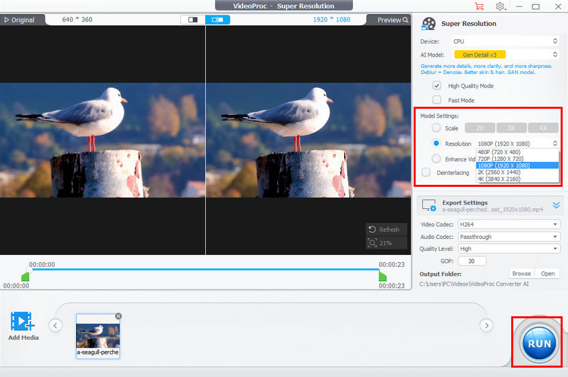This screenshot has height=377, width=568.
Task: Click the GOP value field
Action: point(472,261)
